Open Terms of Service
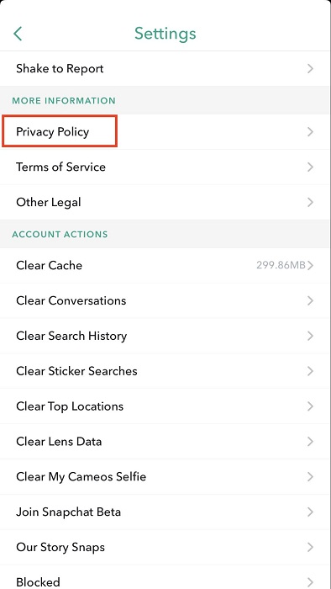The height and width of the screenshot is (589, 331). (165, 167)
